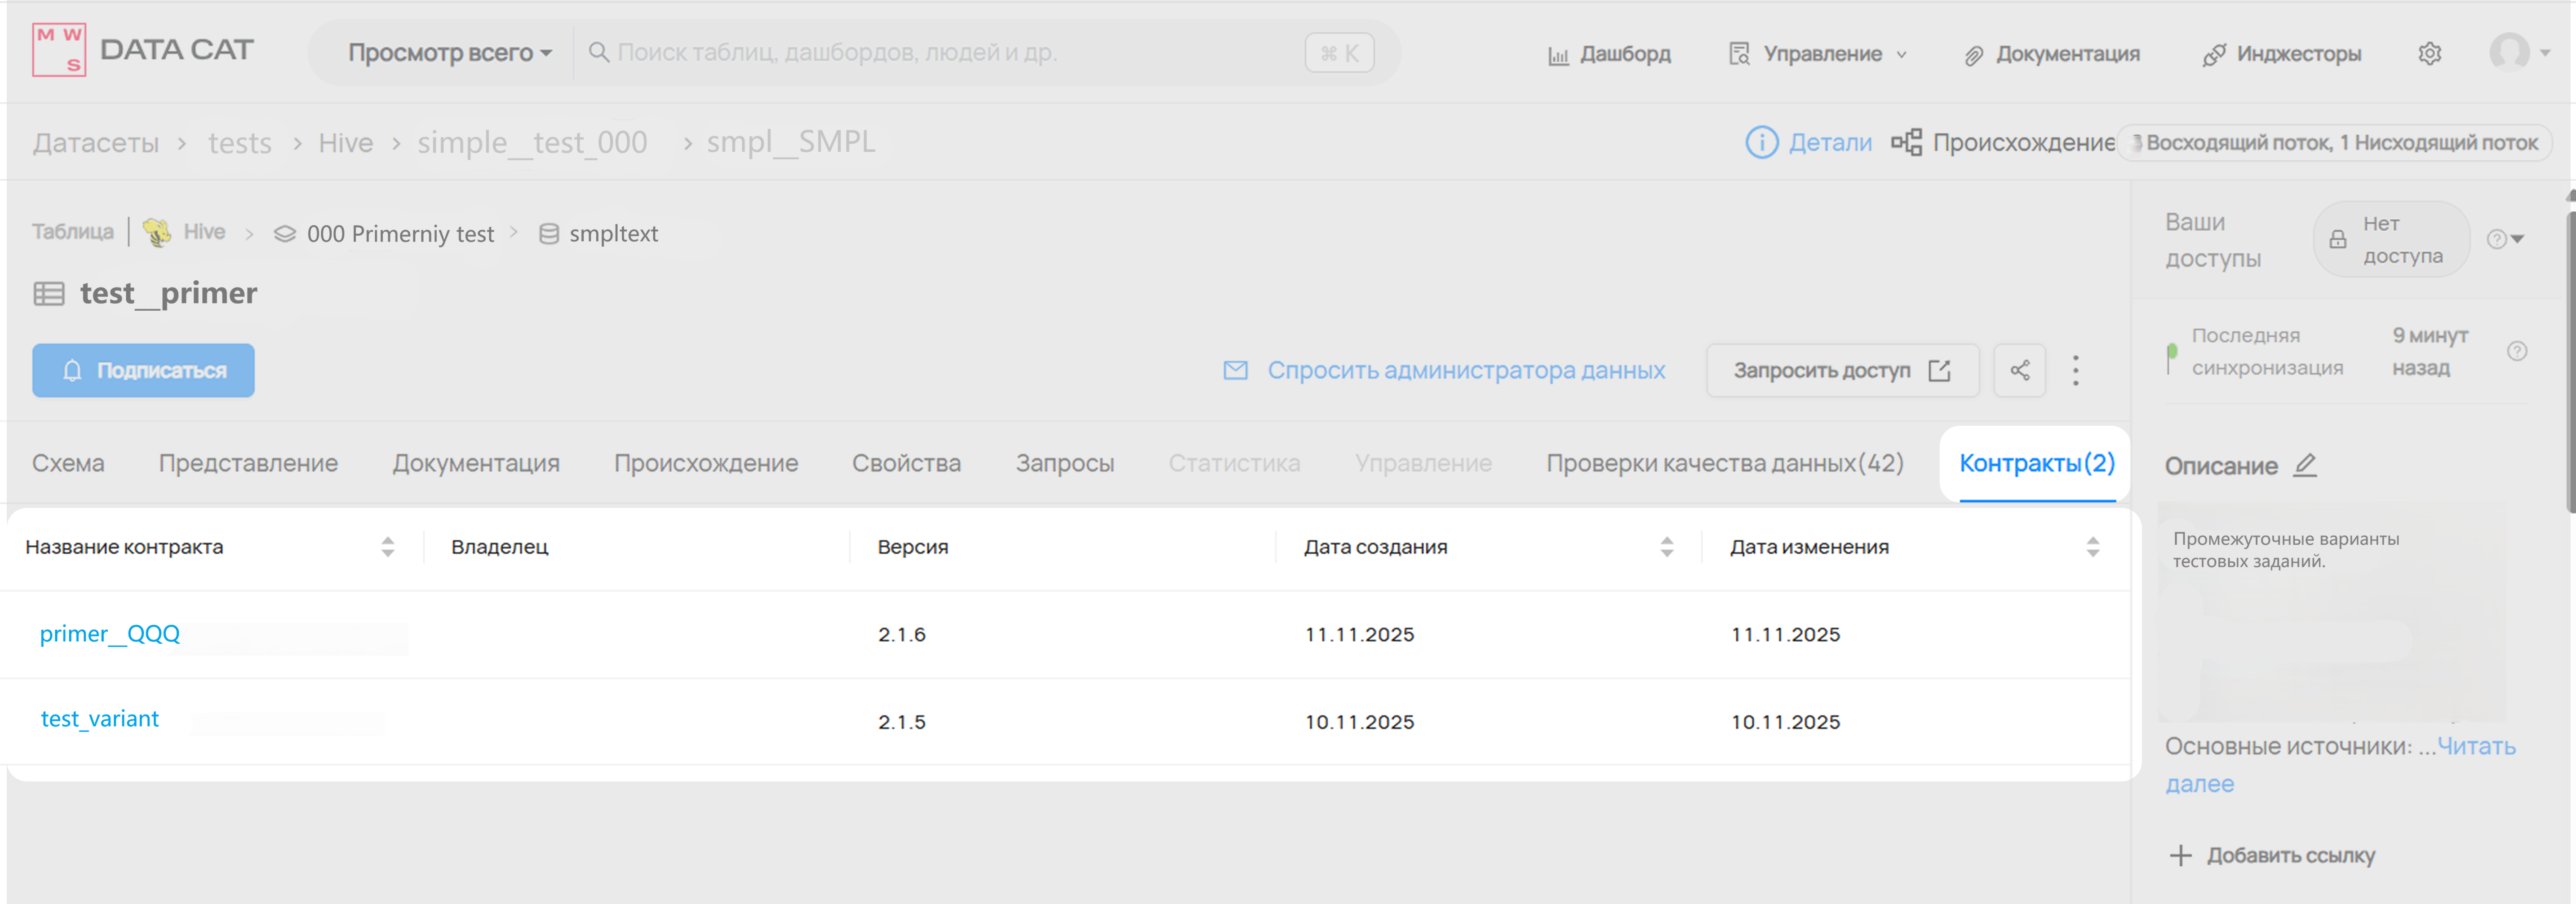Open the primer_QQQ contract link

point(110,634)
